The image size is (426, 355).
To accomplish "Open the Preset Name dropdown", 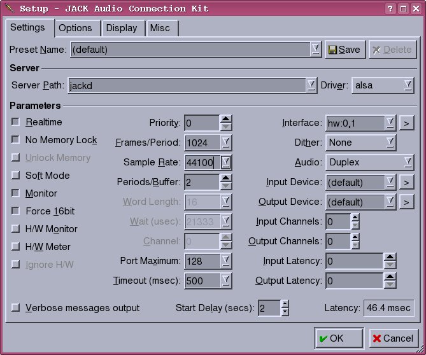I will (315, 50).
